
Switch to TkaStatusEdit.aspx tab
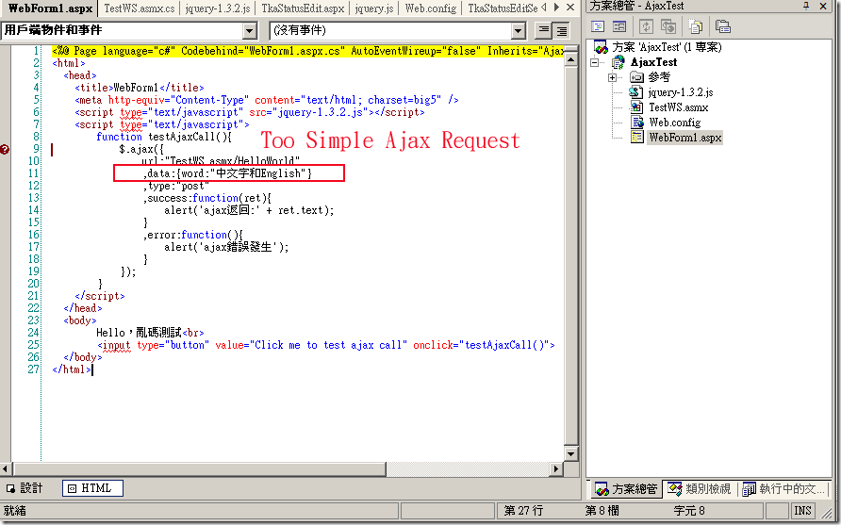[303, 8]
